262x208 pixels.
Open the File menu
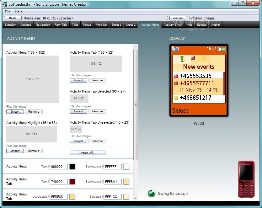8,12
